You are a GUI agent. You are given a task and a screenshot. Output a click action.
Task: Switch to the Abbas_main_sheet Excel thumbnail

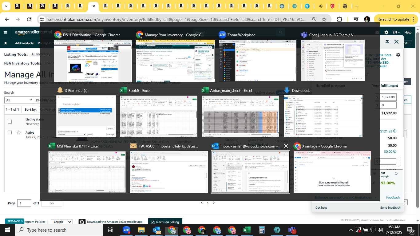pyautogui.click(x=240, y=116)
